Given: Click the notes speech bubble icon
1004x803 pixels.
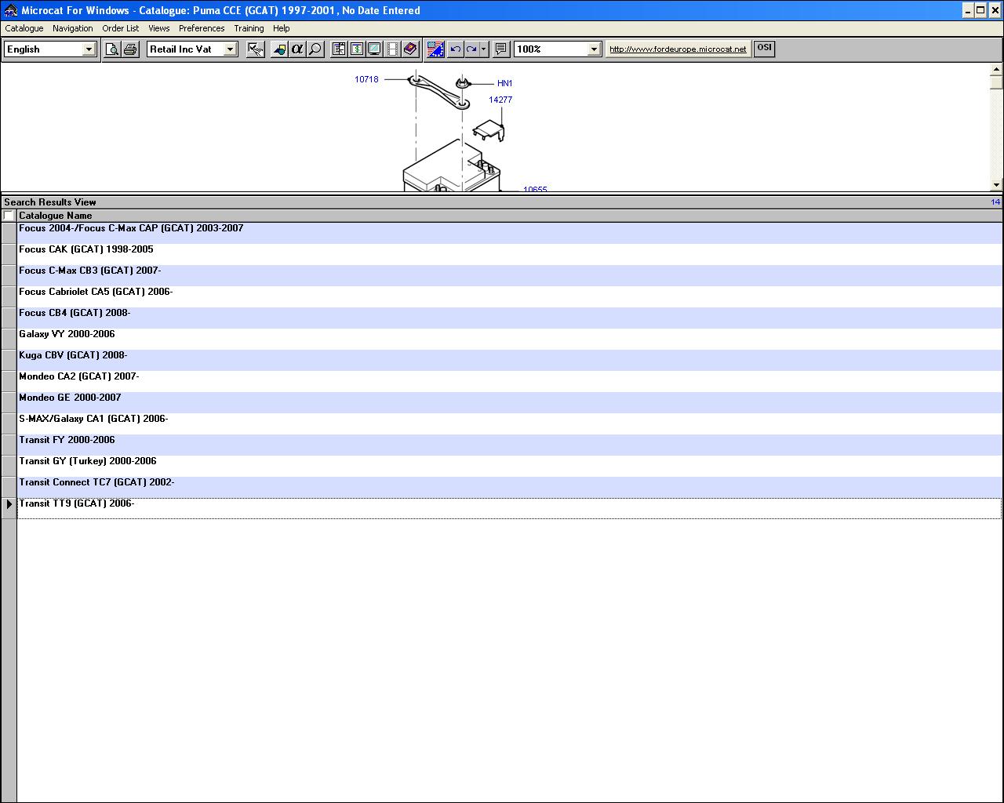Looking at the screenshot, I should (x=501, y=49).
